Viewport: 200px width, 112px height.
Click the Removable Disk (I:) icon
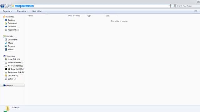[x=6, y=73]
